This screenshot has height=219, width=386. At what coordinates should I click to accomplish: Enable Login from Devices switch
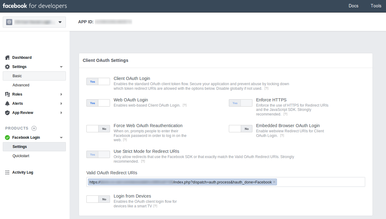point(98,199)
